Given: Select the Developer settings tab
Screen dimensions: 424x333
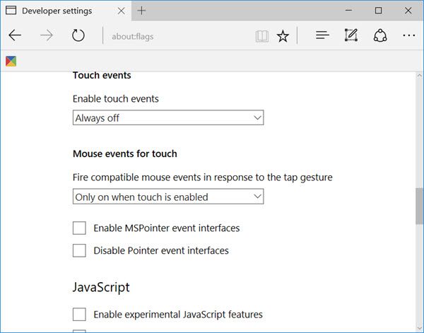Looking at the screenshot, I should (x=57, y=11).
